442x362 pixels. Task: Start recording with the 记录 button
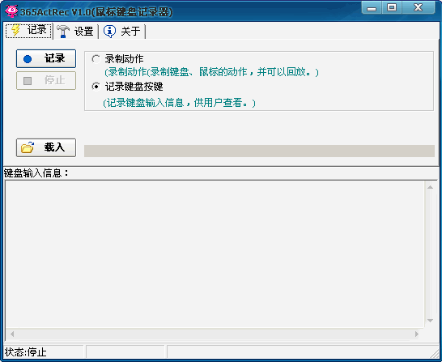tap(46, 58)
